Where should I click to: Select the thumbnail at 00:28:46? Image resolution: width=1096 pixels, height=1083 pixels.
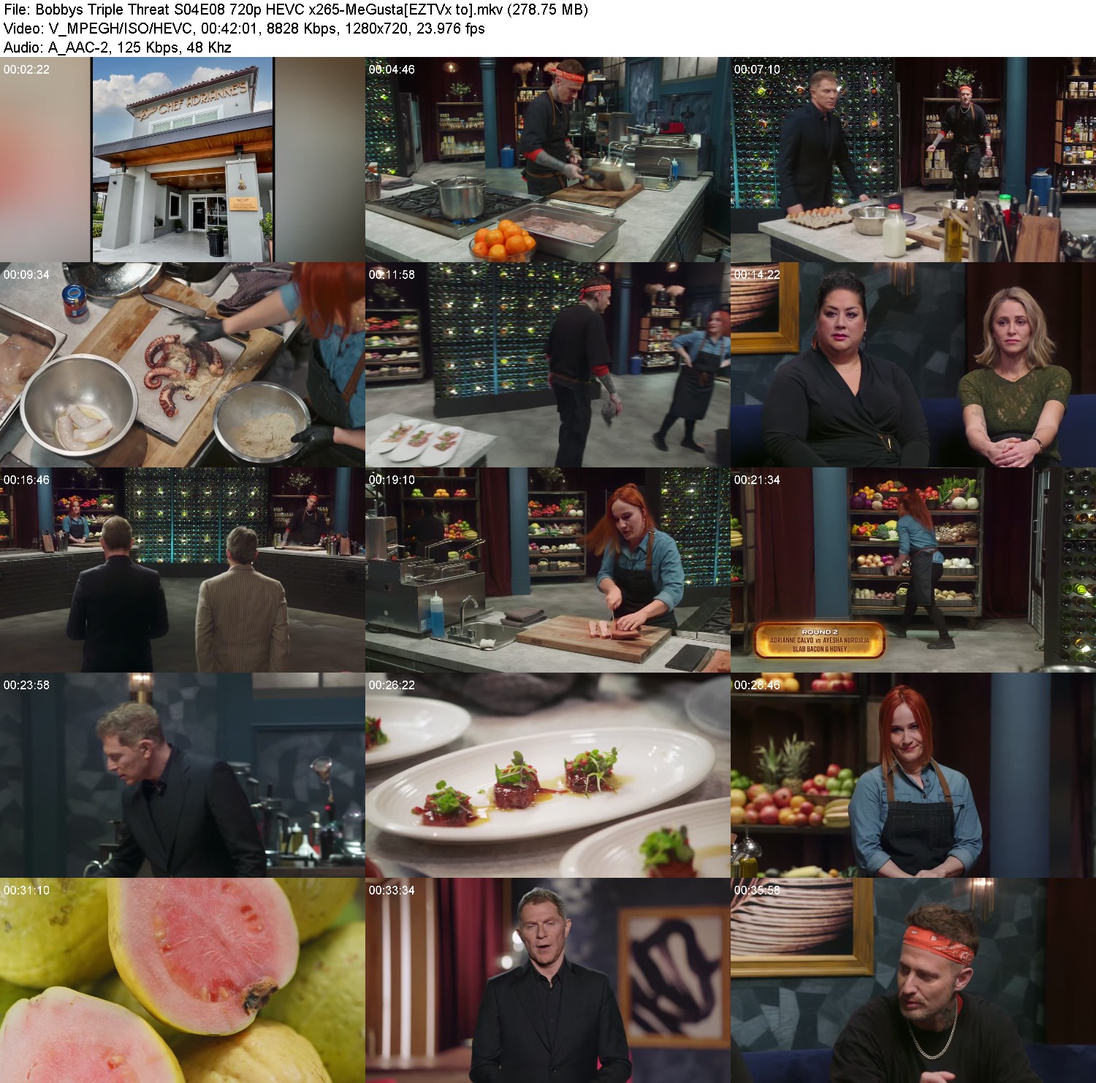point(913,776)
